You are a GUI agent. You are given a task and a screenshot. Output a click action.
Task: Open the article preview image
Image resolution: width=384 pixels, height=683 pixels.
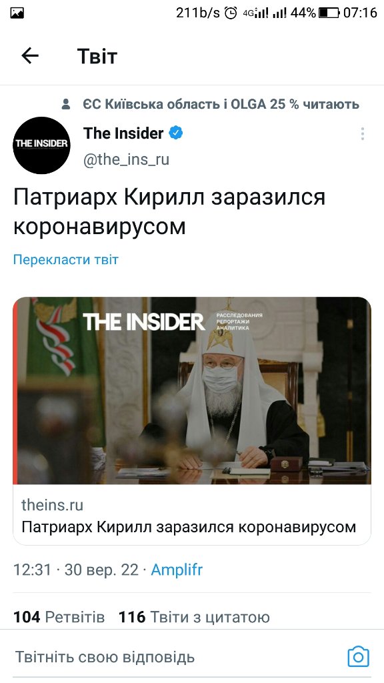(x=192, y=390)
